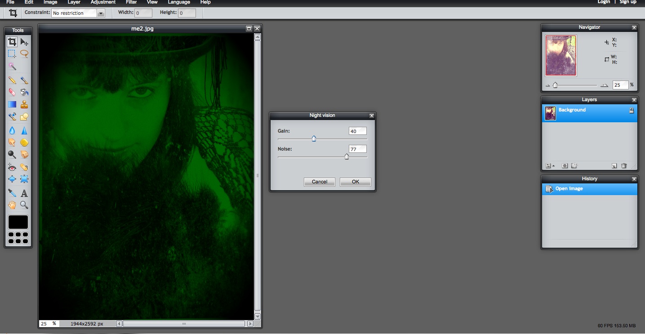
Task: Select the Color Picker eyedropper tool
Action: [x=12, y=193]
